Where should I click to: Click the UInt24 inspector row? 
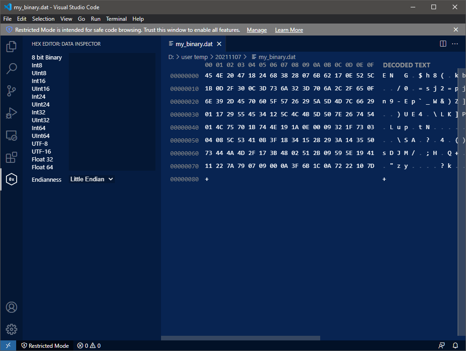pyautogui.click(x=93, y=104)
